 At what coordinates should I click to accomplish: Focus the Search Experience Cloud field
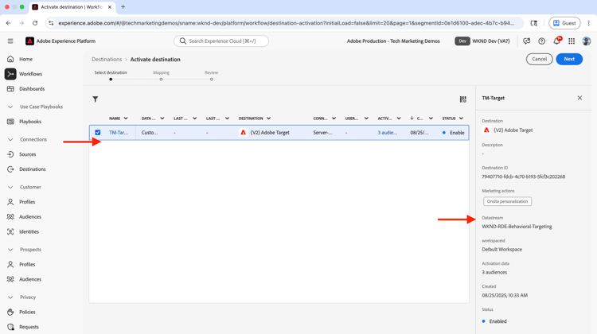pyautogui.click(x=221, y=41)
